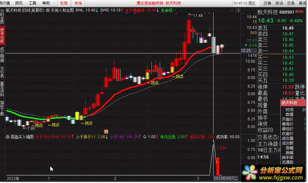Click the 卖一 row price 10.44

tap(288, 51)
